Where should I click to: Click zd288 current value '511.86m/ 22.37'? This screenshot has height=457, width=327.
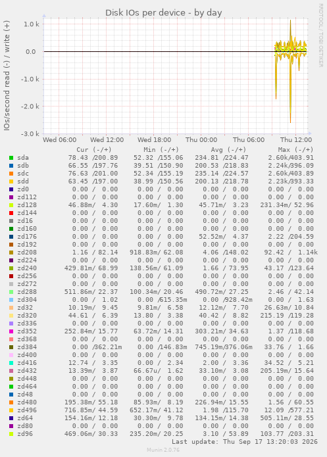(91, 292)
